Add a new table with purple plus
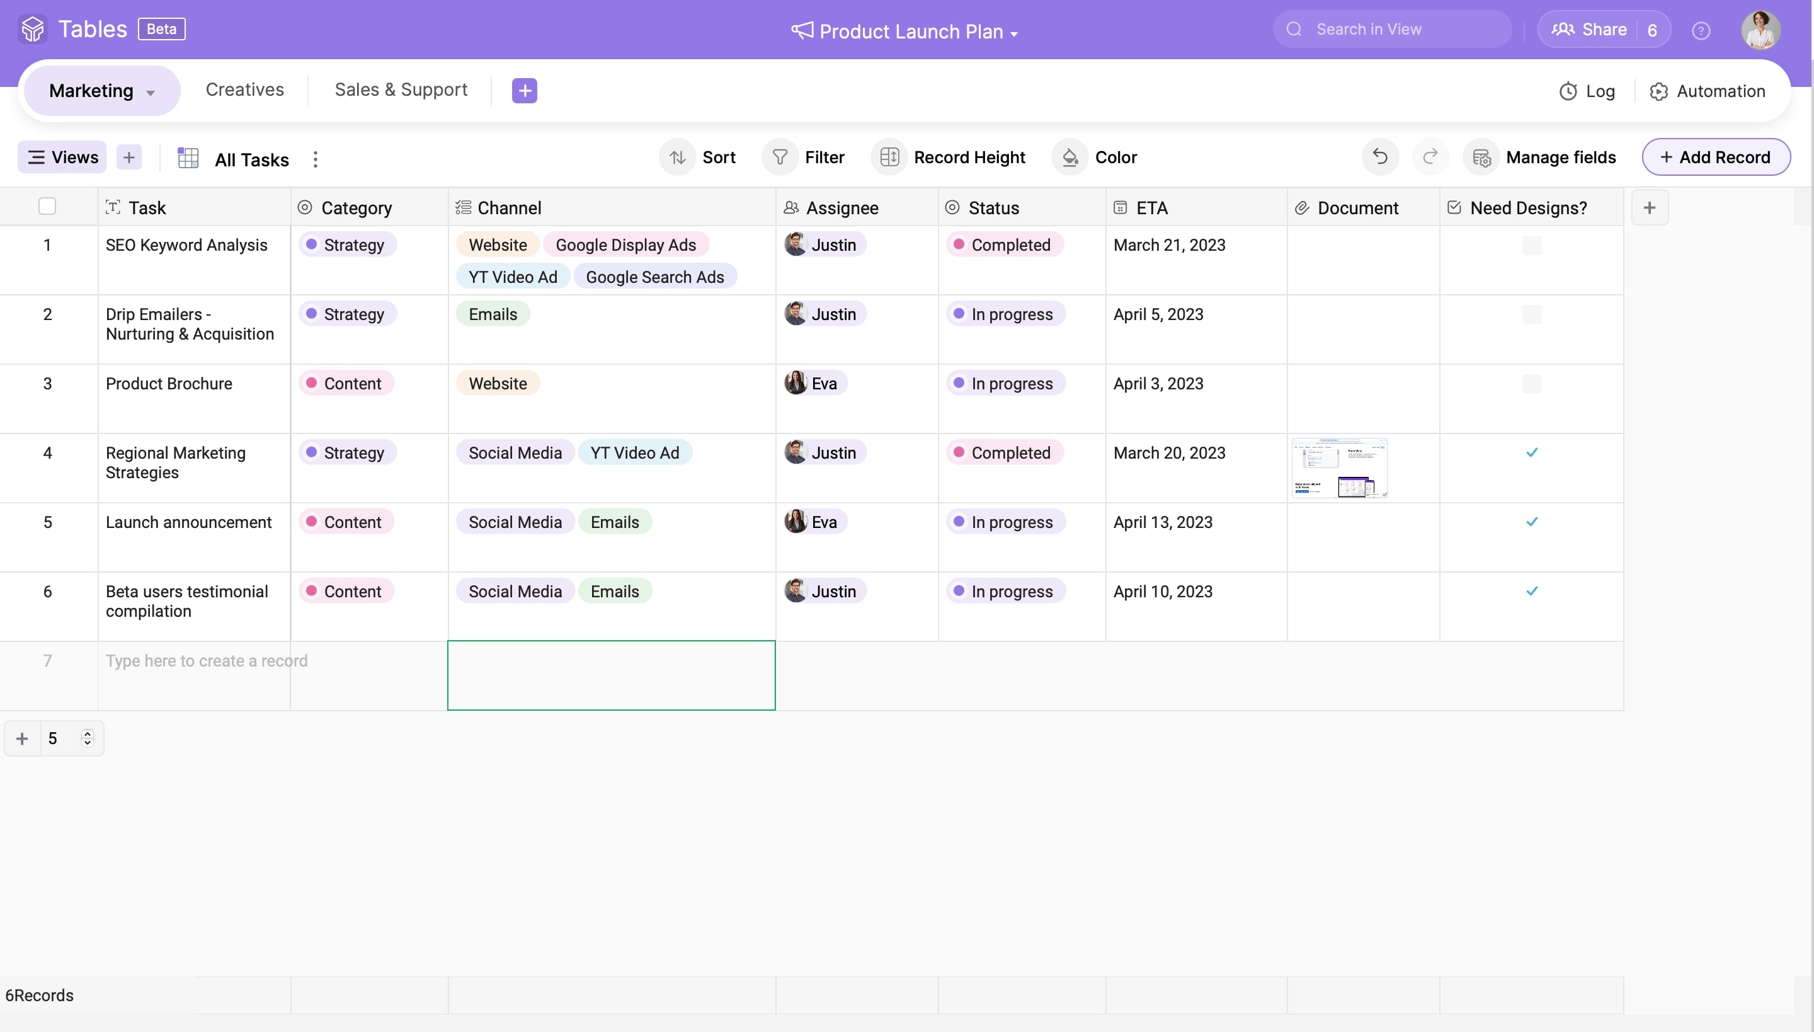 coord(524,91)
